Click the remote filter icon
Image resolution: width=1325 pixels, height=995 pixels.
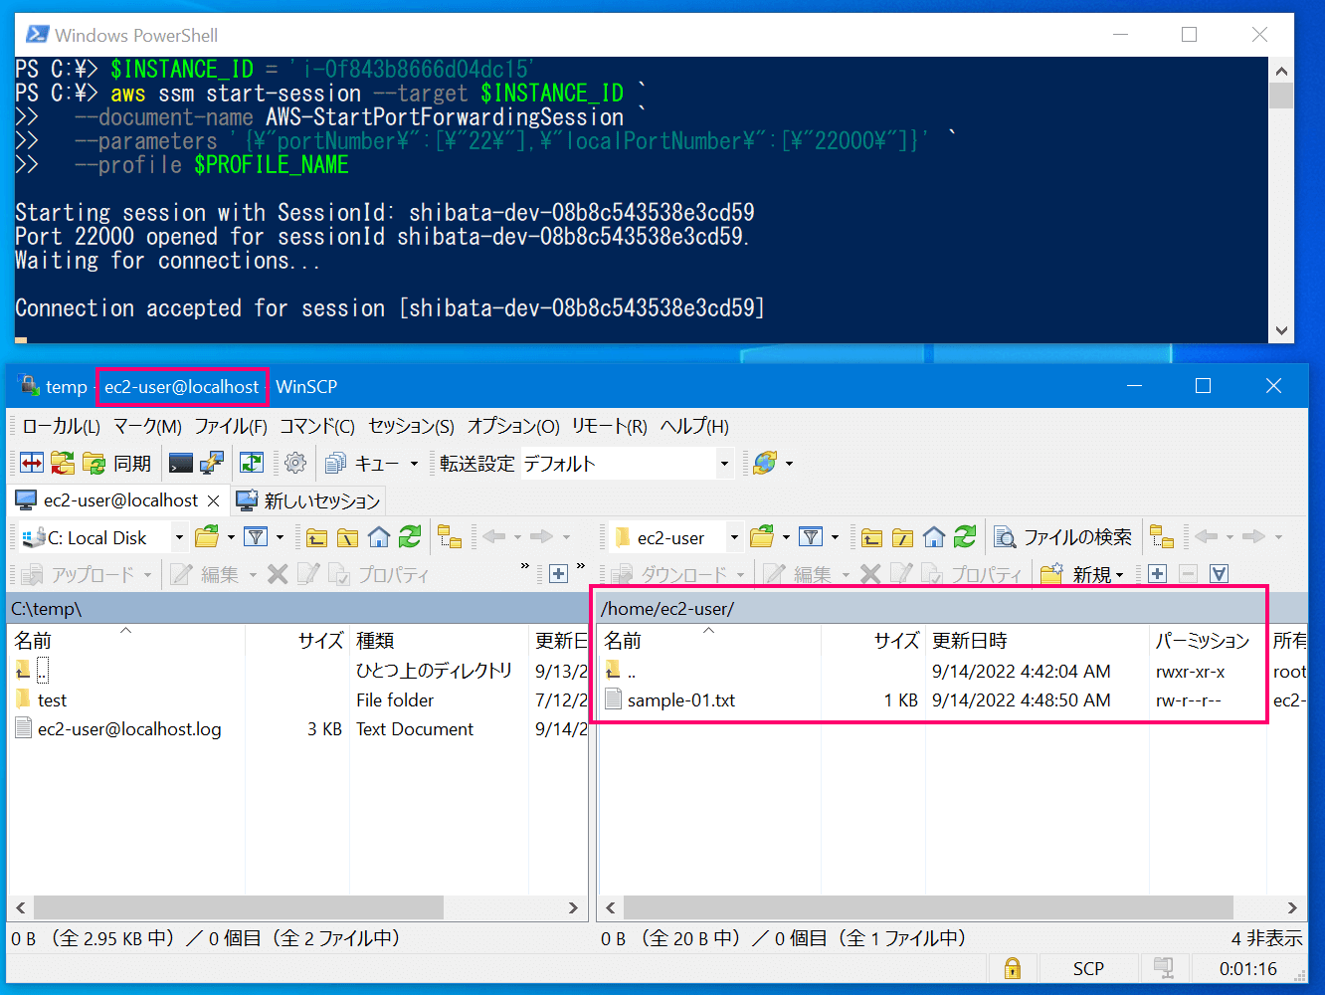pyautogui.click(x=812, y=537)
